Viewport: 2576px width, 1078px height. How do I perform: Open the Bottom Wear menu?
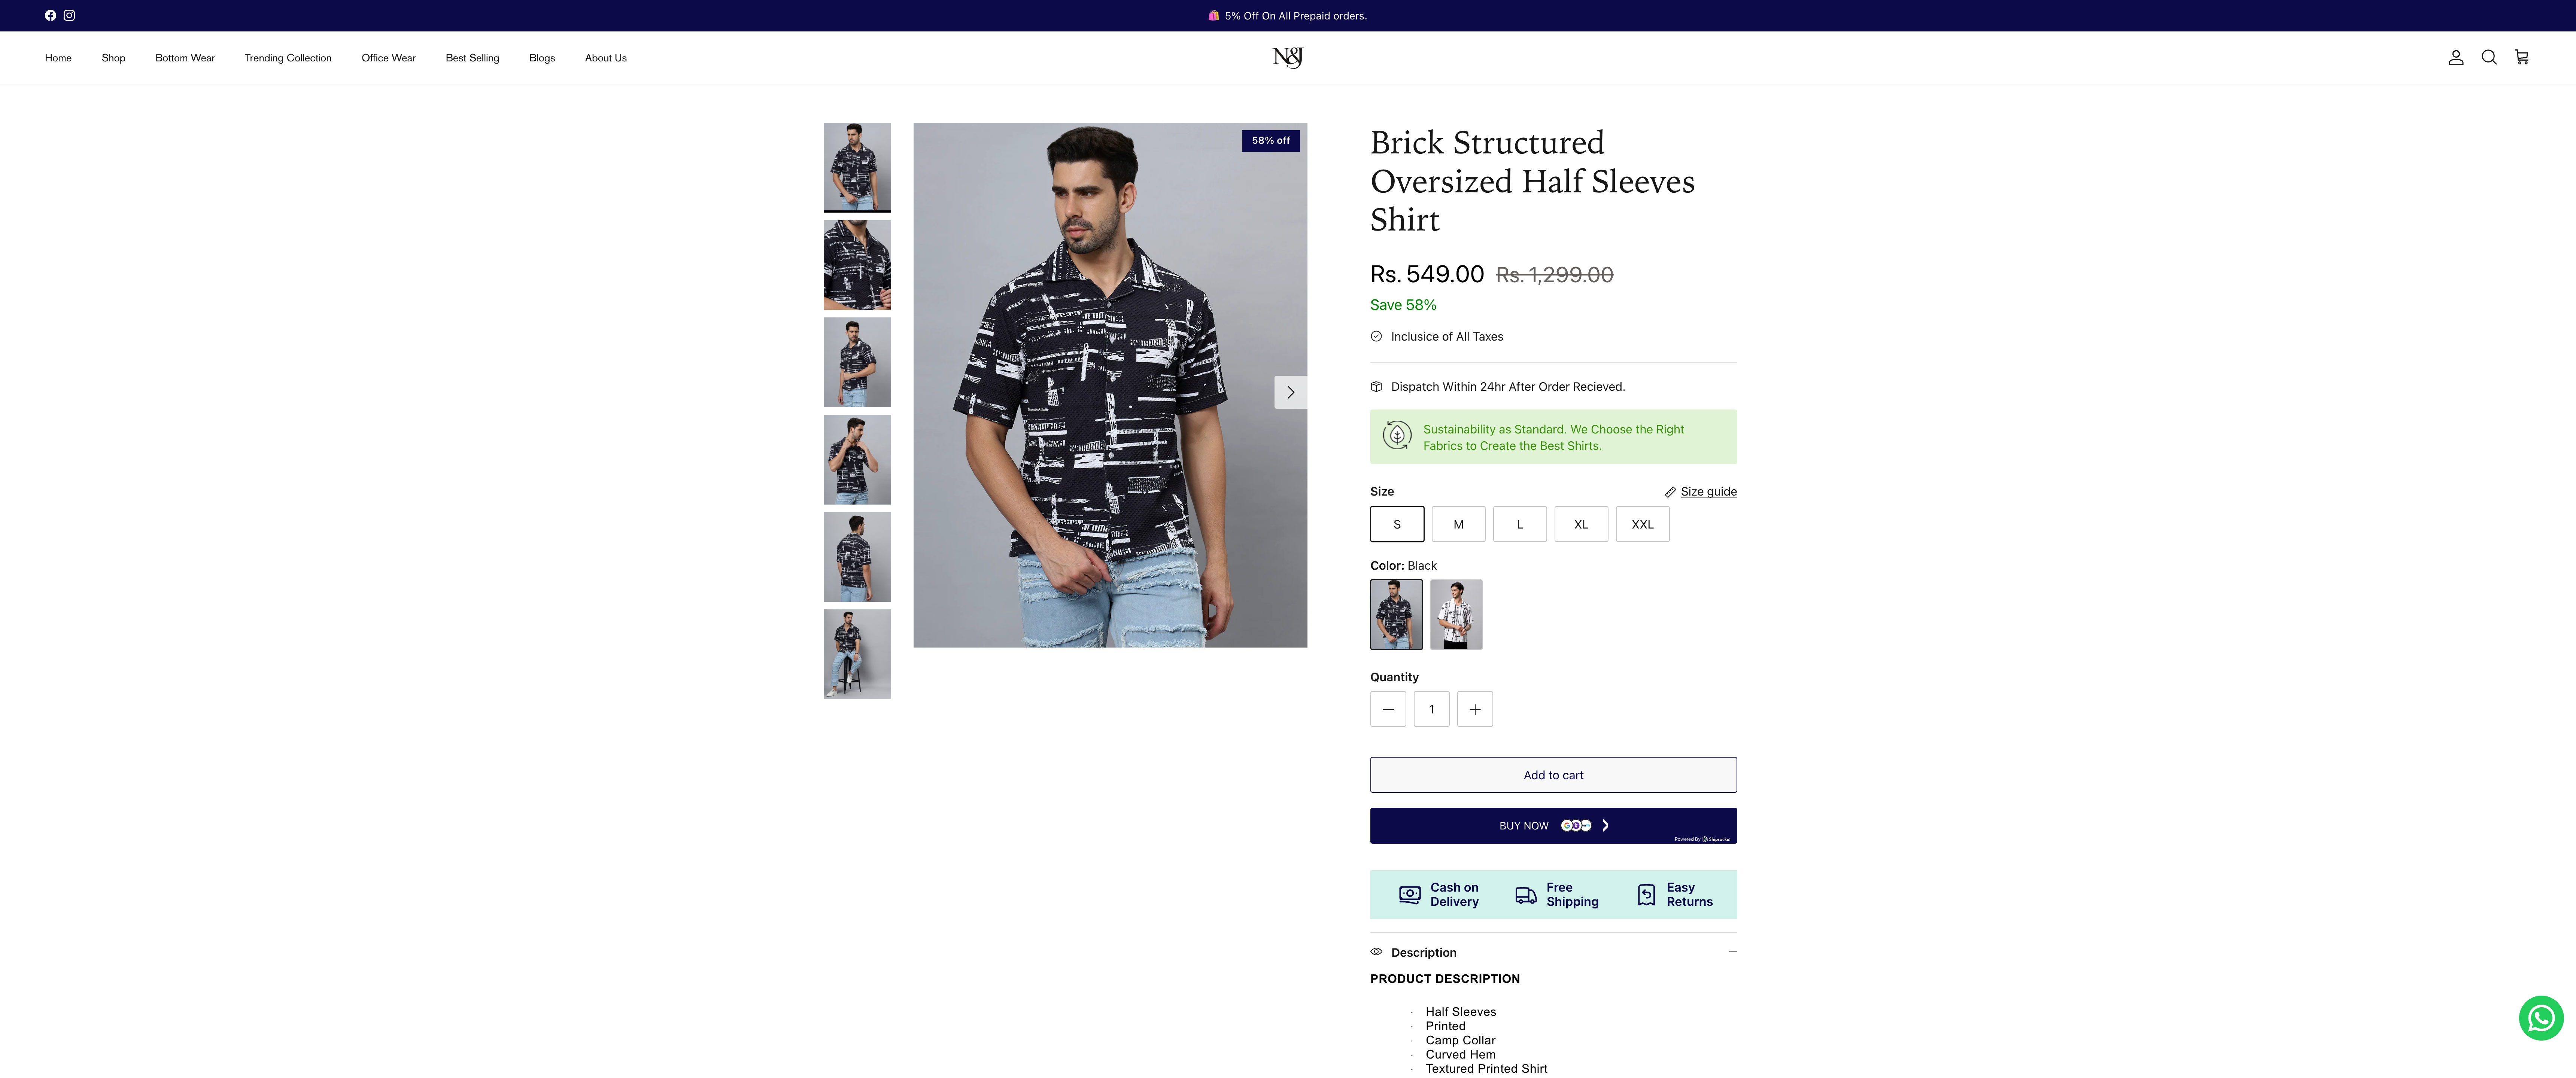pyautogui.click(x=185, y=58)
